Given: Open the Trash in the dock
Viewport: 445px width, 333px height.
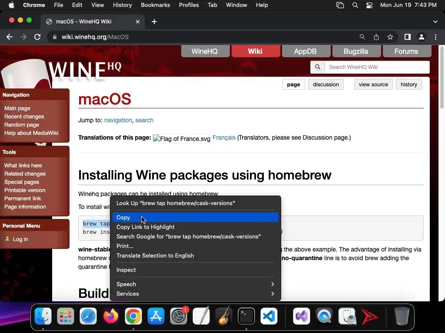Looking at the screenshot, I should pos(402,316).
